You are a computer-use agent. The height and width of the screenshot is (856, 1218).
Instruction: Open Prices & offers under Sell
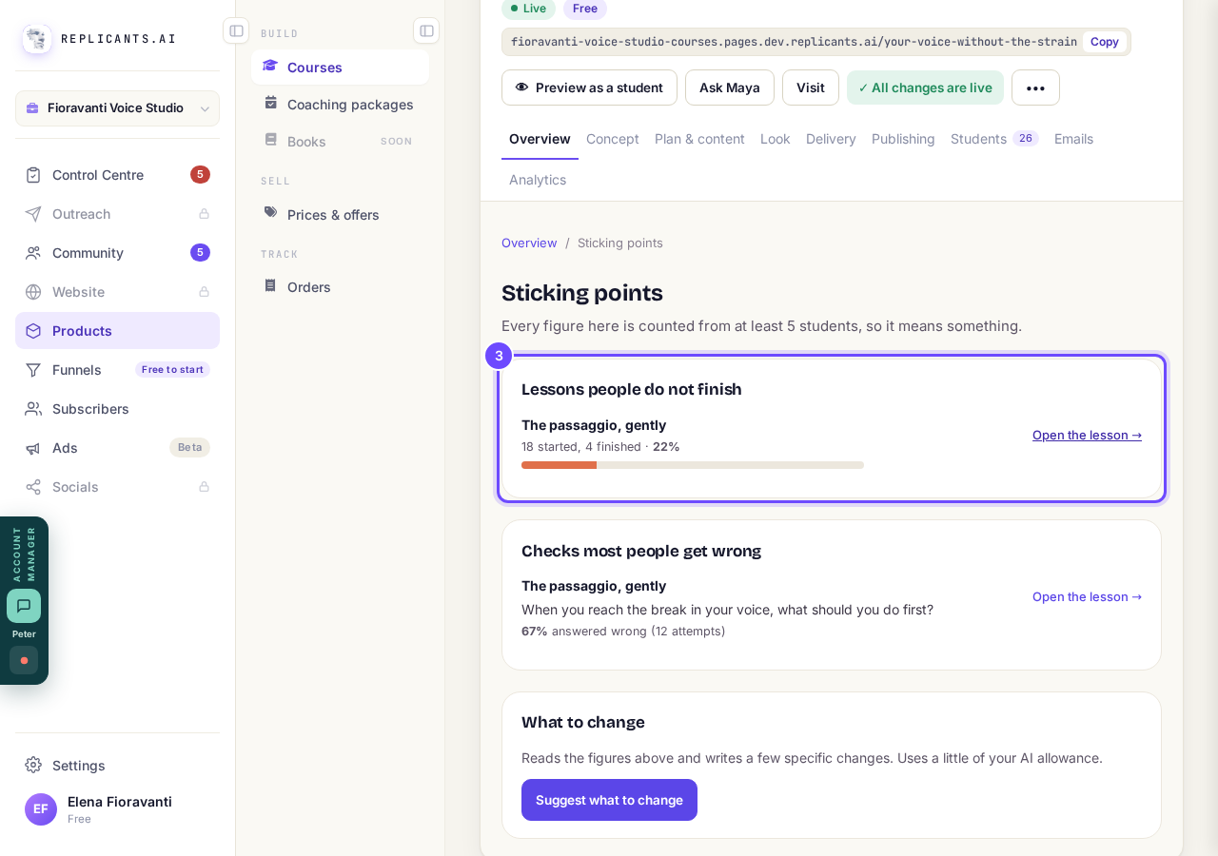tap(340, 215)
